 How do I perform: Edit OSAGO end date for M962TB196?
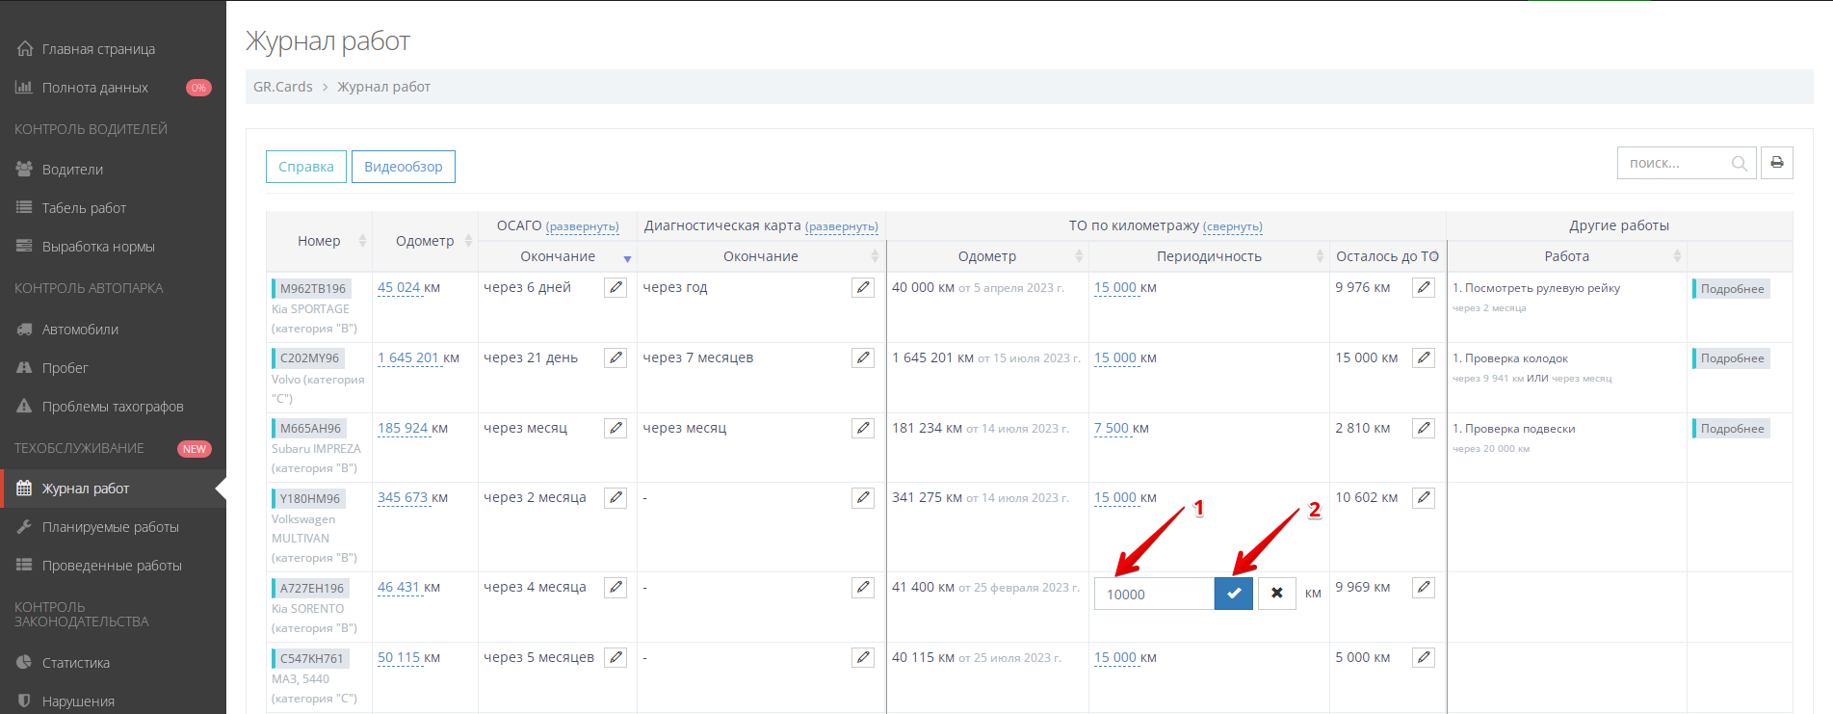(615, 287)
